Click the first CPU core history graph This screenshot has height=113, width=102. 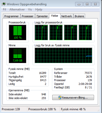pos(41,33)
